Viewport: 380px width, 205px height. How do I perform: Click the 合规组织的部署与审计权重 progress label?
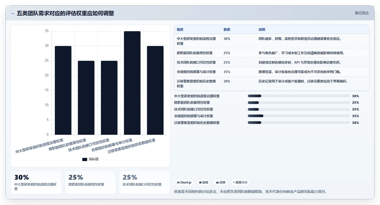194,116
